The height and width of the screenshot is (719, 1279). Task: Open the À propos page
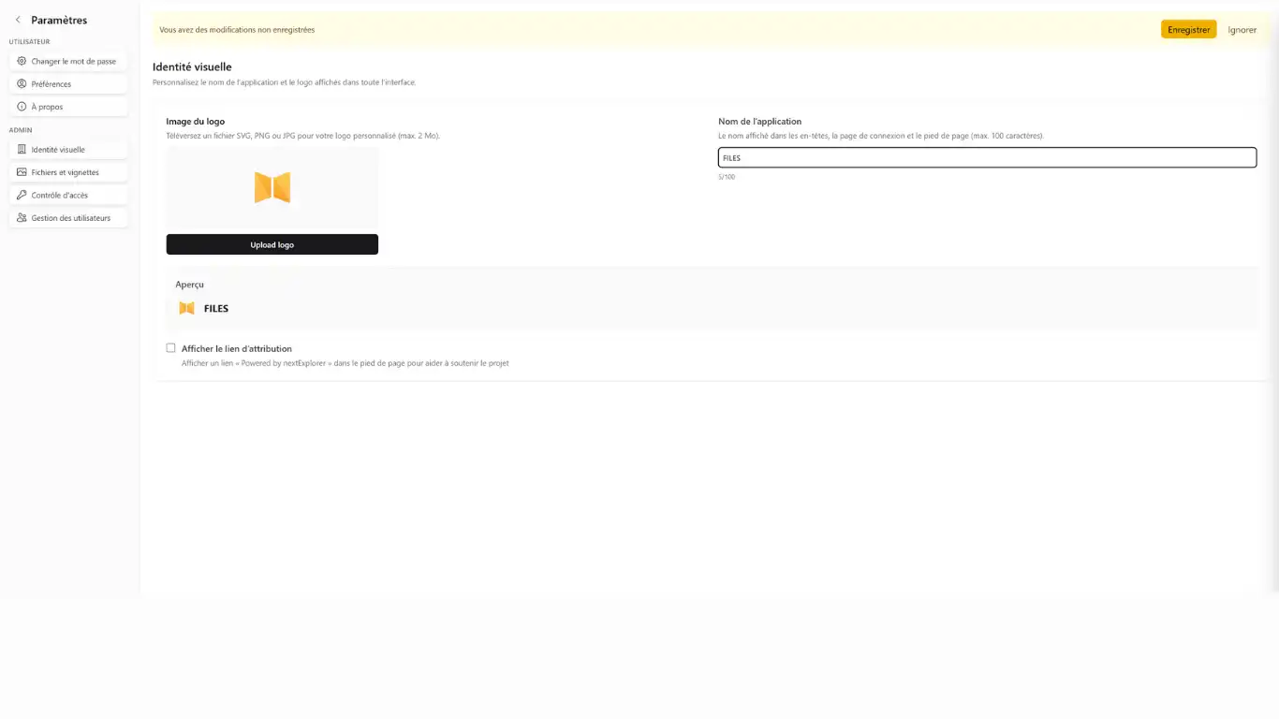[68, 107]
